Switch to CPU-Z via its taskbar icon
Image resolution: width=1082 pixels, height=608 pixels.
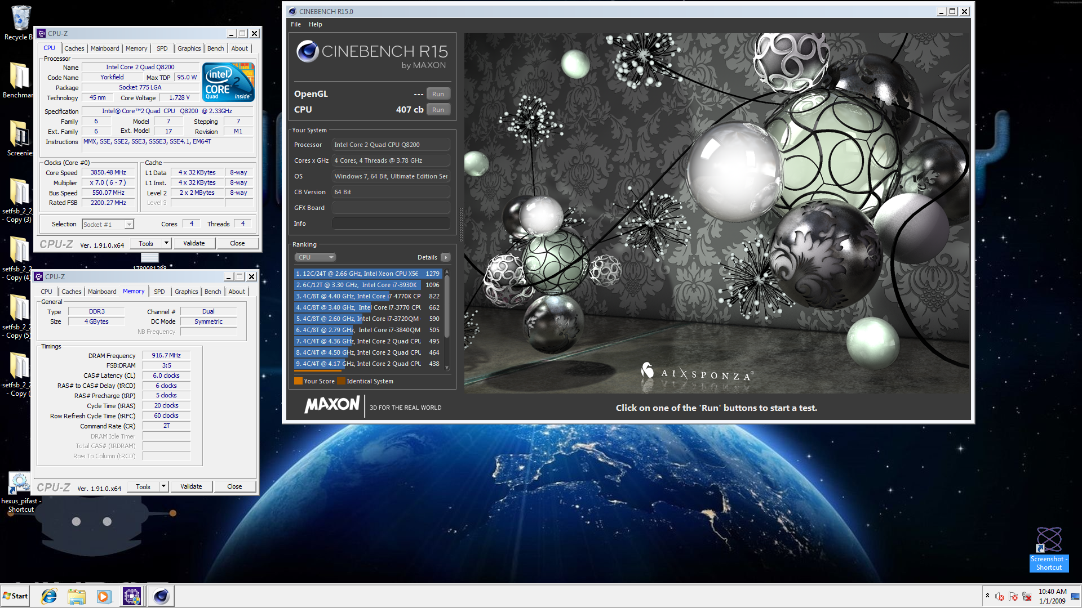click(132, 596)
